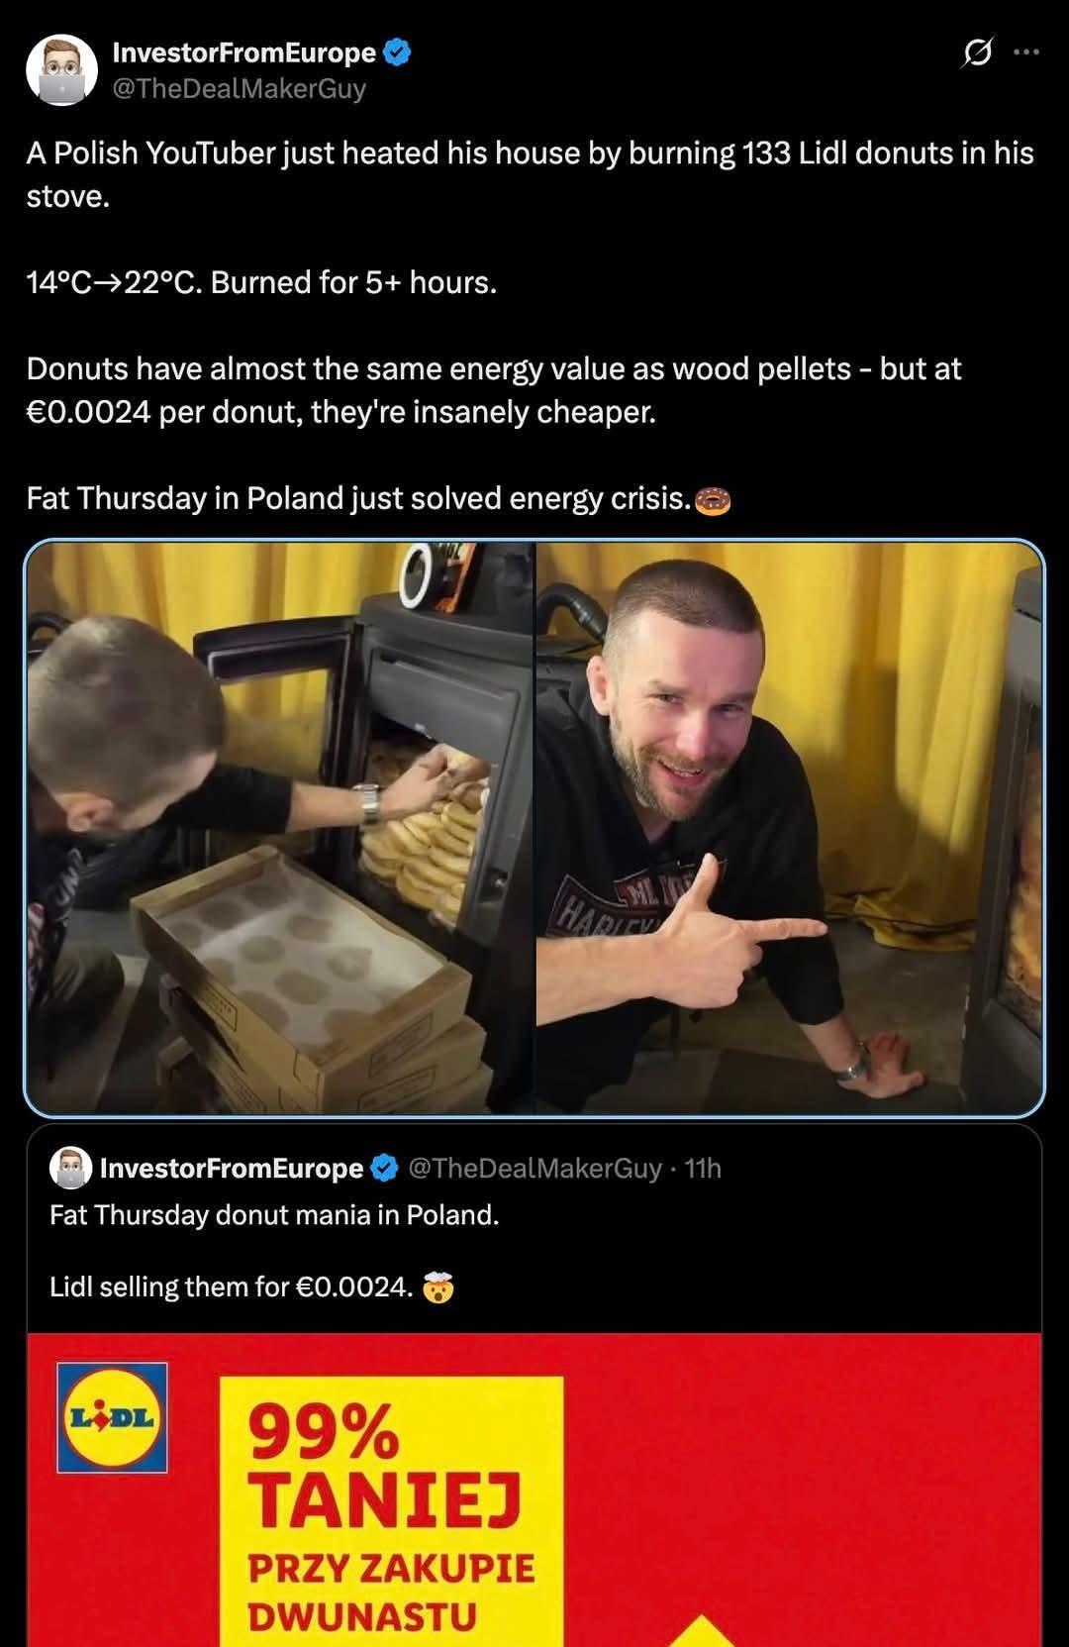Open the quoted tweet's 11h timestamp
Screen dimensions: 1069x1647
(703, 1169)
